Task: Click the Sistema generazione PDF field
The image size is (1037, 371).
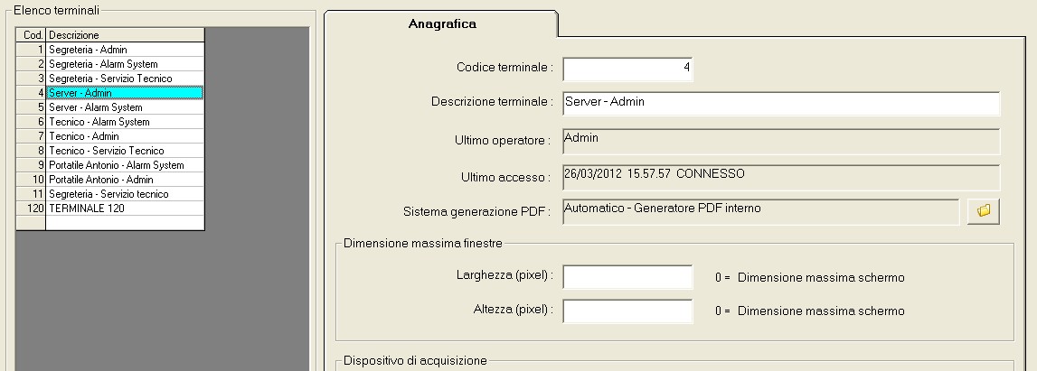Action: [760, 212]
